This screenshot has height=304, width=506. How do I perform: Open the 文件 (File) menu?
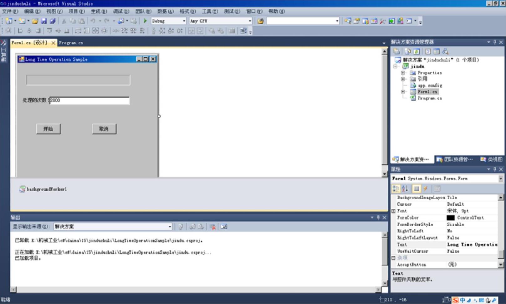click(x=10, y=12)
